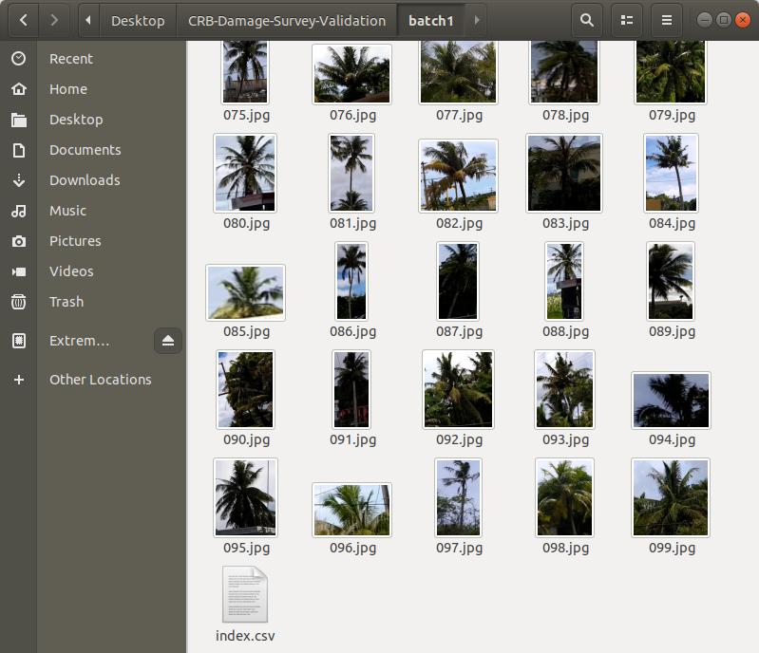This screenshot has width=759, height=653.
Task: Toggle the list/grid view button
Action: (x=627, y=20)
